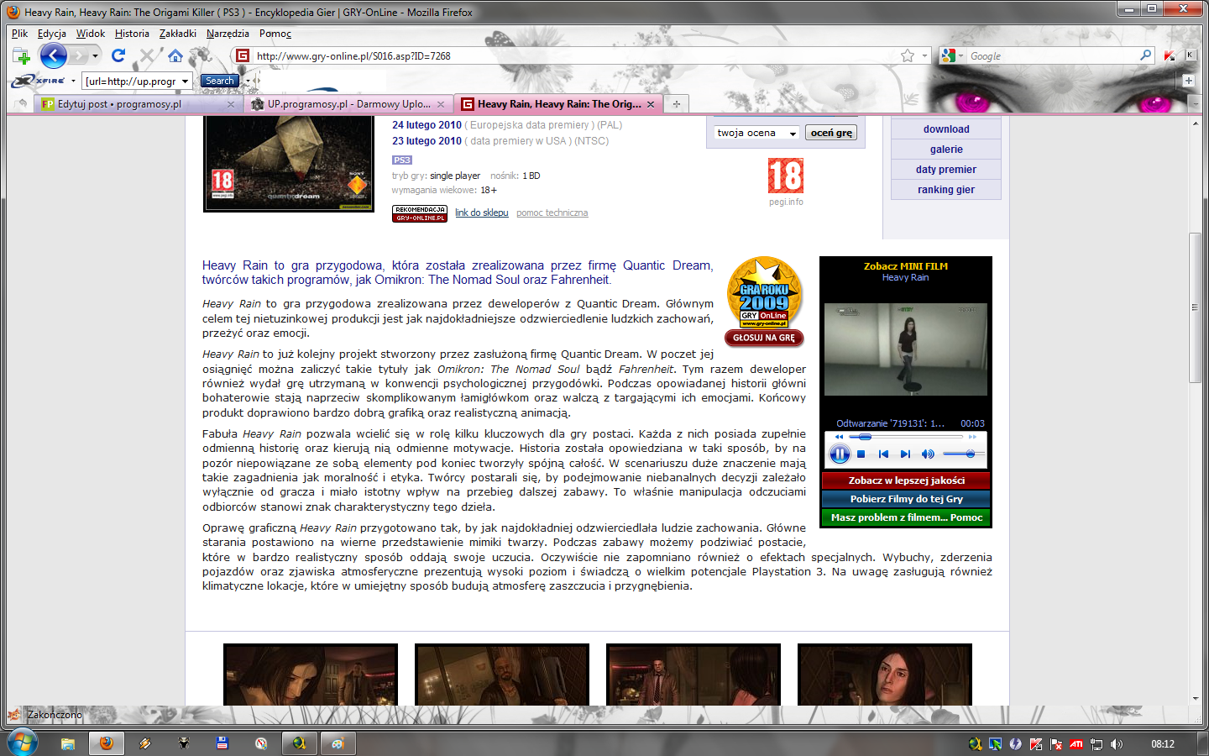Open the Zakładki menu

click(178, 34)
